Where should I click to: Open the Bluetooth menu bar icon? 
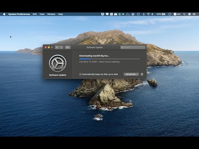(x=143, y=14)
